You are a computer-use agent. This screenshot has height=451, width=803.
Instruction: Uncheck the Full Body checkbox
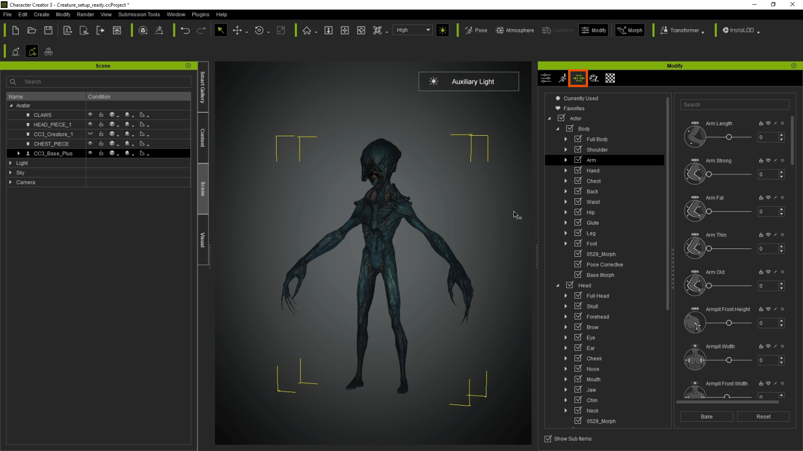[x=578, y=139]
